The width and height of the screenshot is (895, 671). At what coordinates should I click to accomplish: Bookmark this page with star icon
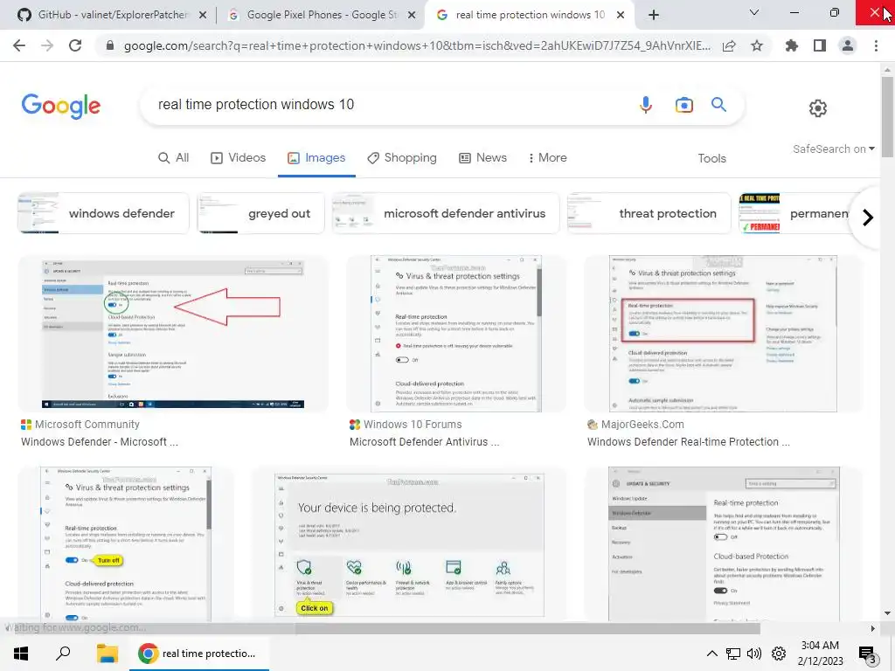tap(756, 45)
